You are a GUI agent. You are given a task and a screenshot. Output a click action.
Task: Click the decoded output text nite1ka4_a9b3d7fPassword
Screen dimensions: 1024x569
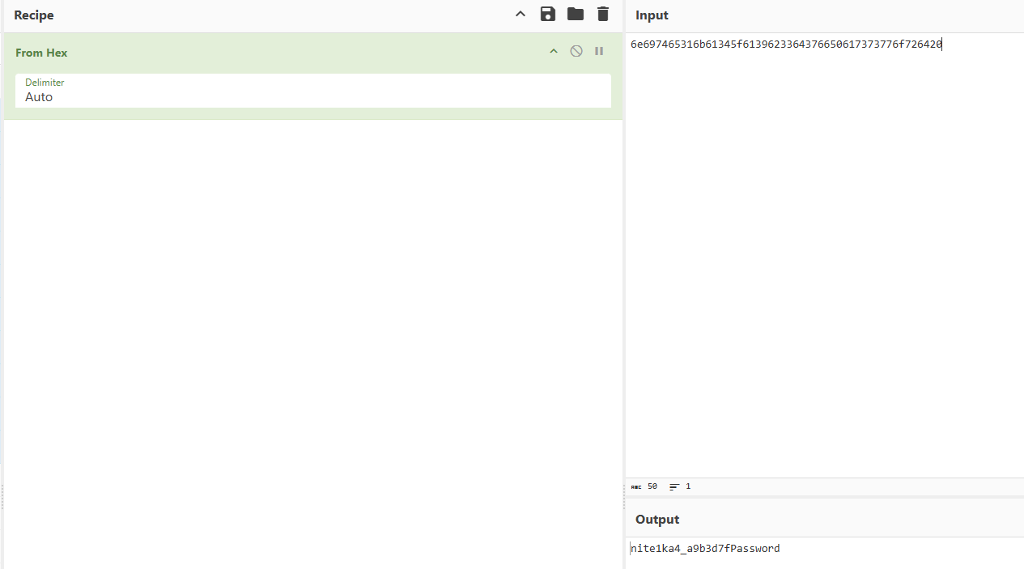(705, 549)
